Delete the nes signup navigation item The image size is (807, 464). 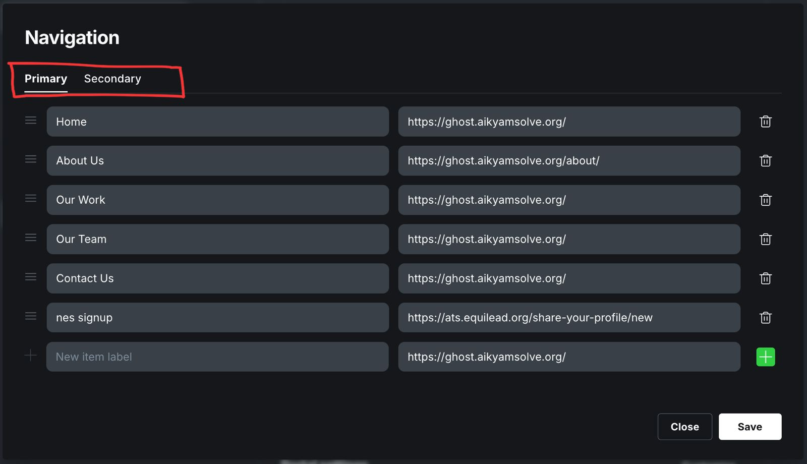tap(765, 318)
